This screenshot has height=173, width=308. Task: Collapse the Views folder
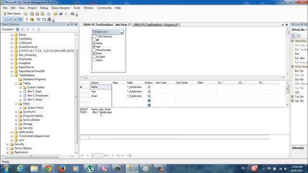click(x=16, y=104)
